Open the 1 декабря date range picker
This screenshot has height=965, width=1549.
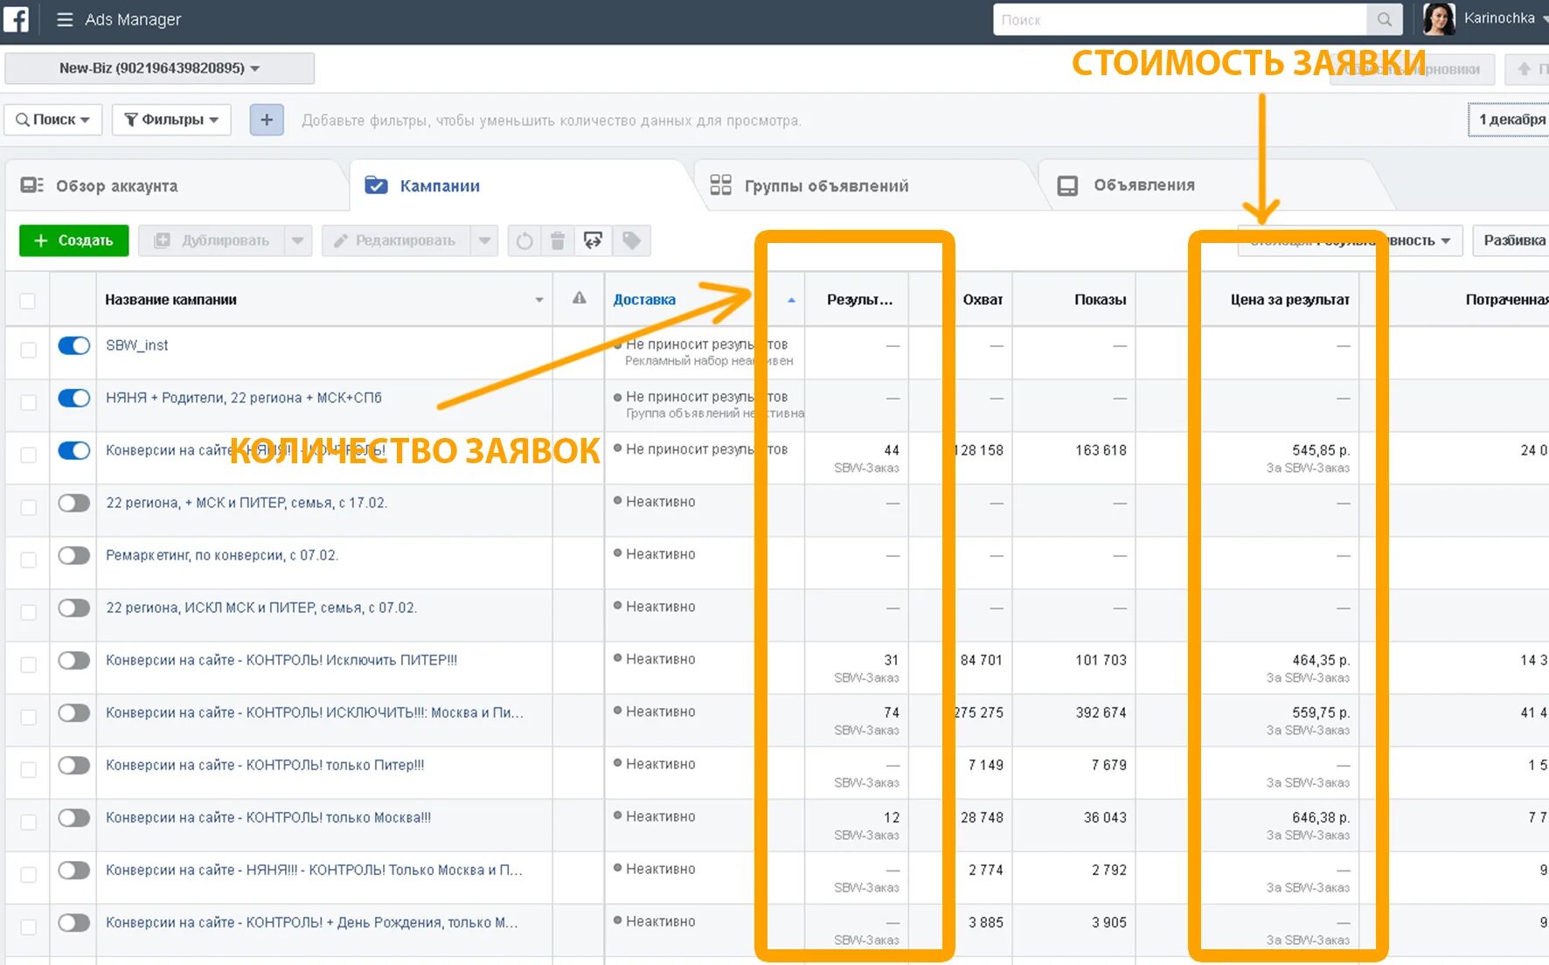[x=1511, y=120]
